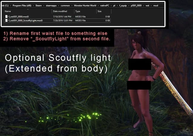Click the file icon of f_wst501_0000_ScoutflyLight.mod3
Screen dimensions: 193x136
pyautogui.click(x=6, y=21)
